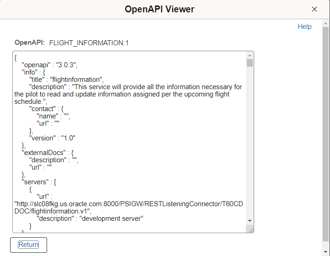The height and width of the screenshot is (256, 330).
Task: Click the "info" : { line
Action: [33, 72]
